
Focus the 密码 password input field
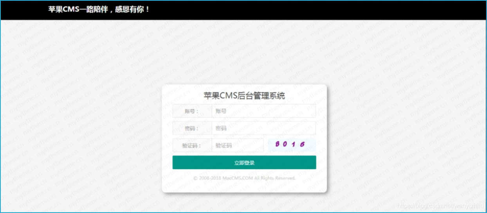tap(263, 128)
